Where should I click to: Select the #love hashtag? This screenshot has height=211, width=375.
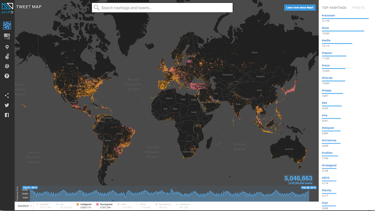click(325, 28)
